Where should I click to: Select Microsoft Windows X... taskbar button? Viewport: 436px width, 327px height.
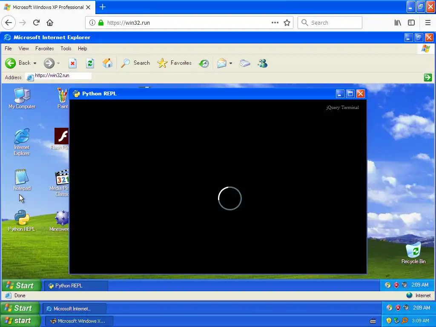pos(79,321)
